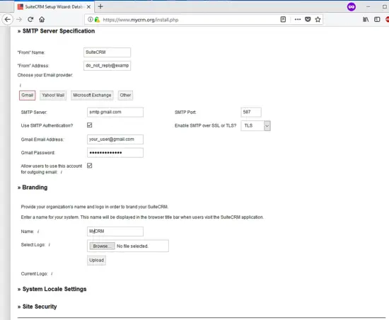Open page actions three-dot menu

(x=298, y=19)
